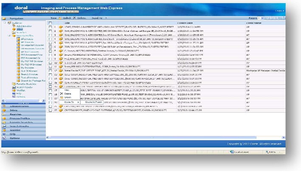Collapse the root node of the navigation tree
Viewport: 301px width, 174px height.
5,22
